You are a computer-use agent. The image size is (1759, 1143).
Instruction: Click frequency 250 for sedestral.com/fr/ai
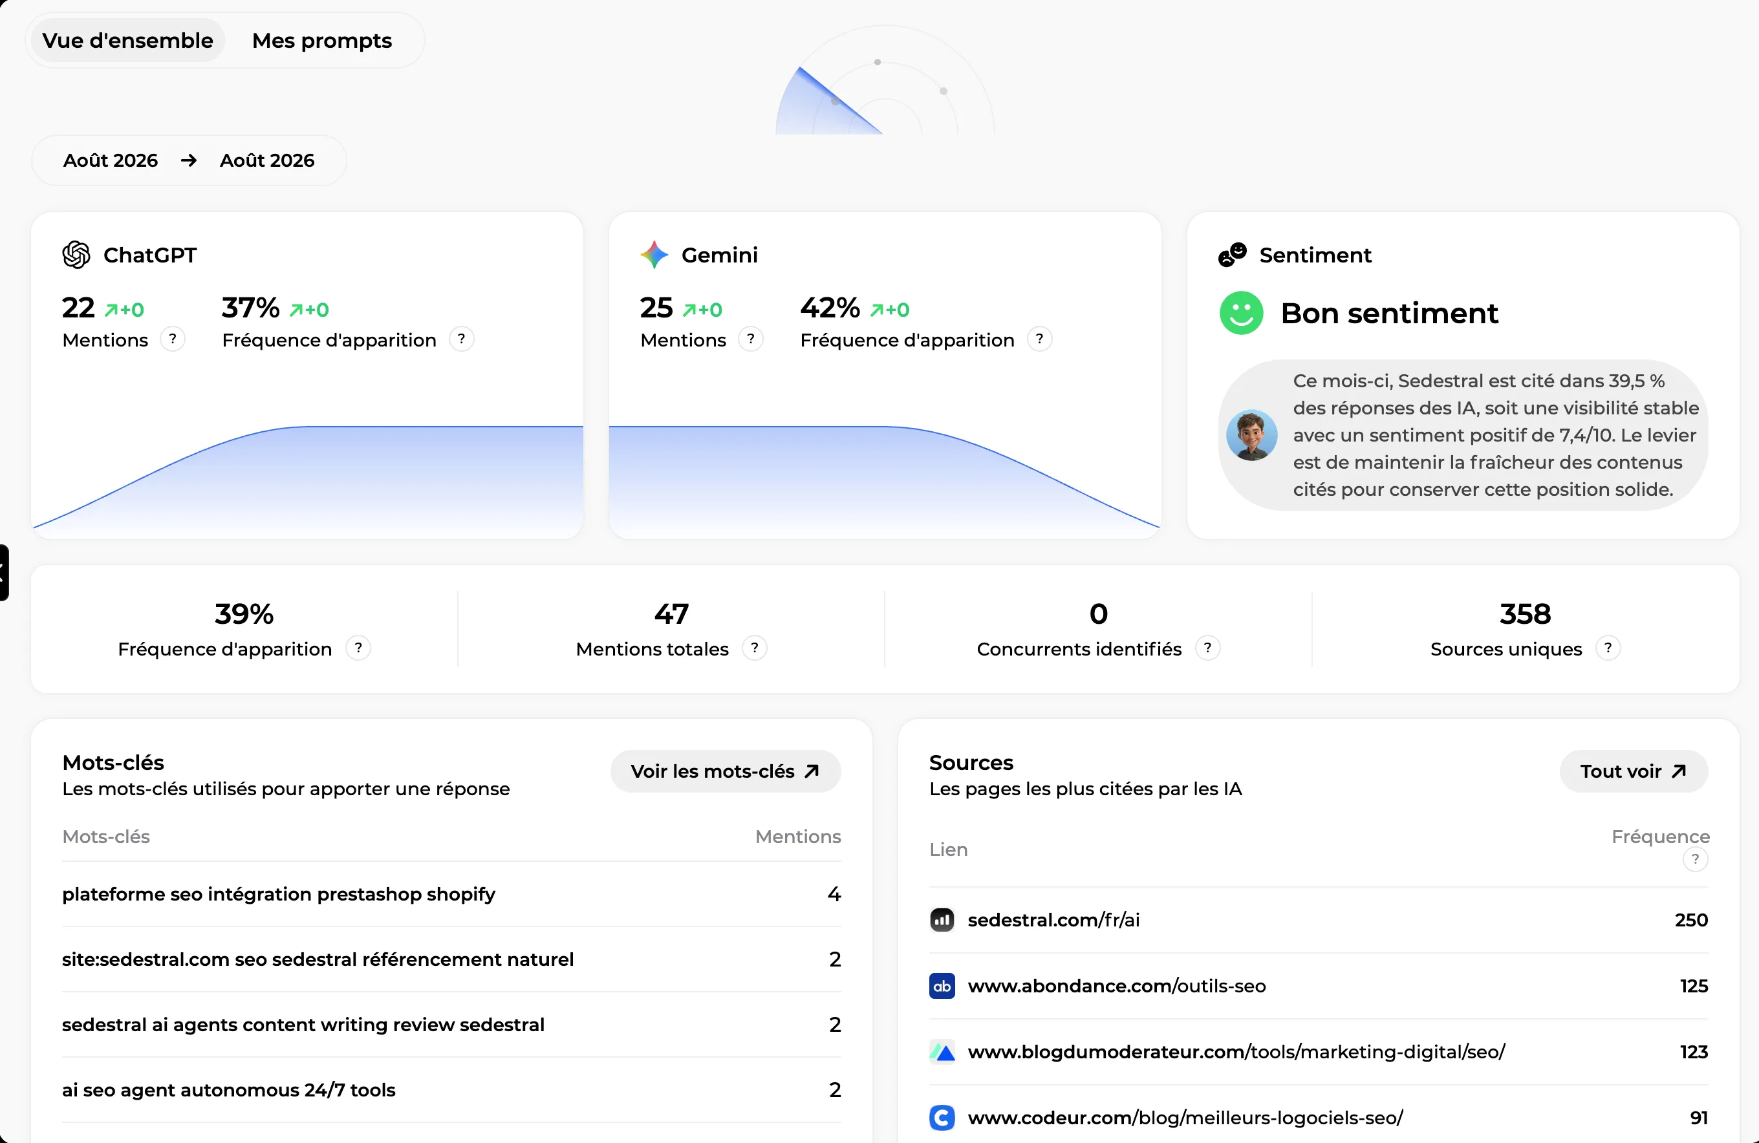point(1691,920)
